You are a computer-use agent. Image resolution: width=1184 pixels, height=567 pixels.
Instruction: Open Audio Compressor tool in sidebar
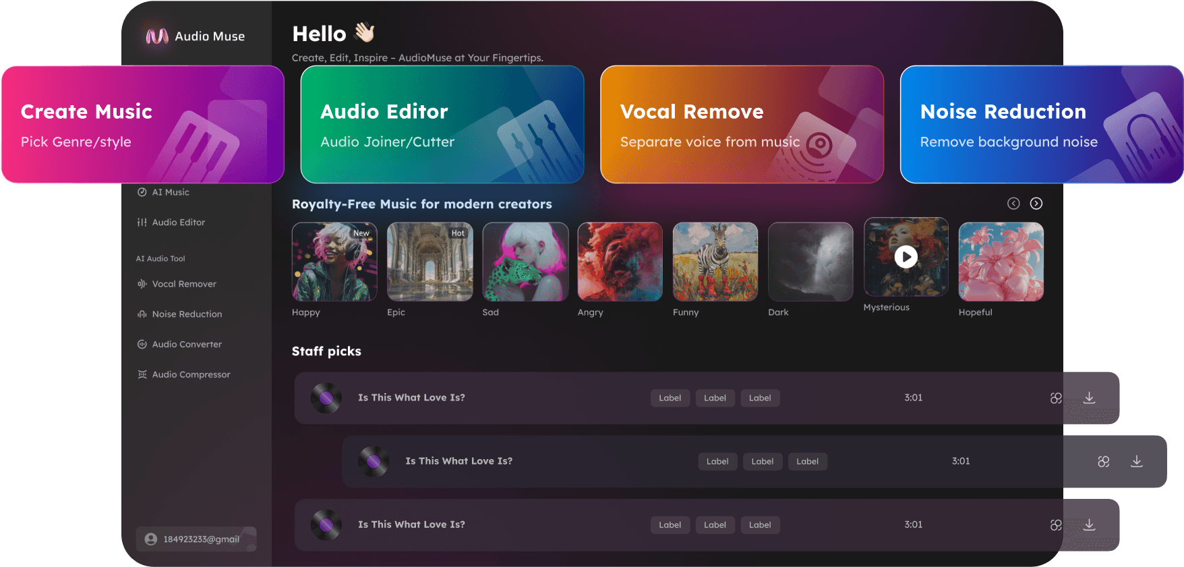tap(191, 375)
